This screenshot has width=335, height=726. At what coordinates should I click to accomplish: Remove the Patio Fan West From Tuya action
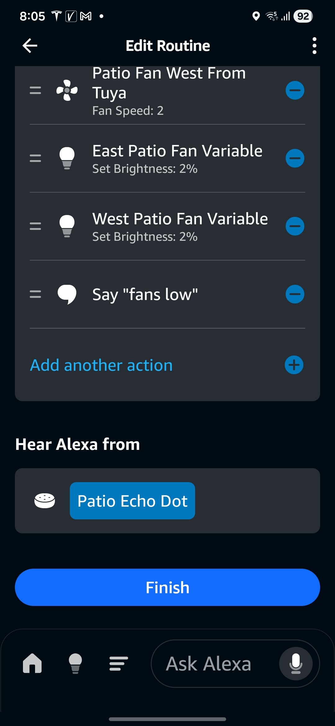click(x=295, y=90)
